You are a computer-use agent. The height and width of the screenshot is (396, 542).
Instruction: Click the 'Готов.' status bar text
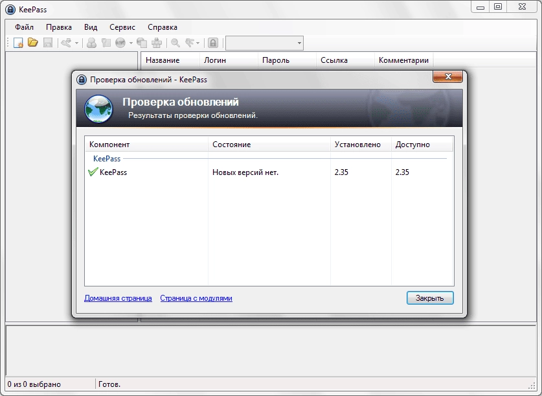coord(109,384)
